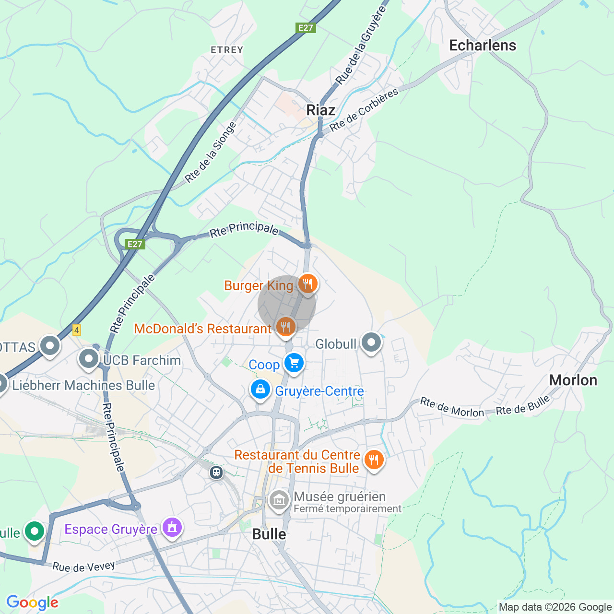Click the Riaz town label

coord(320,110)
